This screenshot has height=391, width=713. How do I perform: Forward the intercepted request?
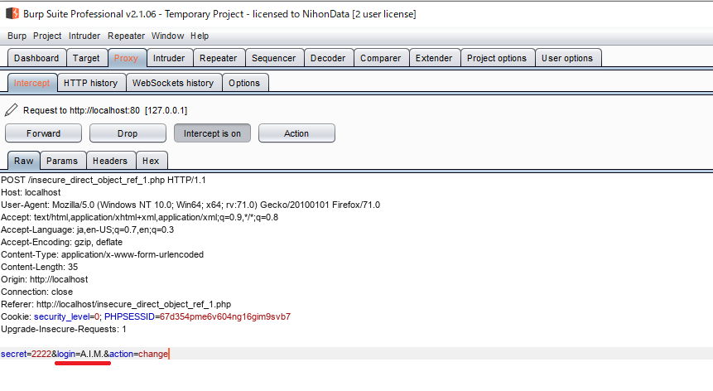43,133
